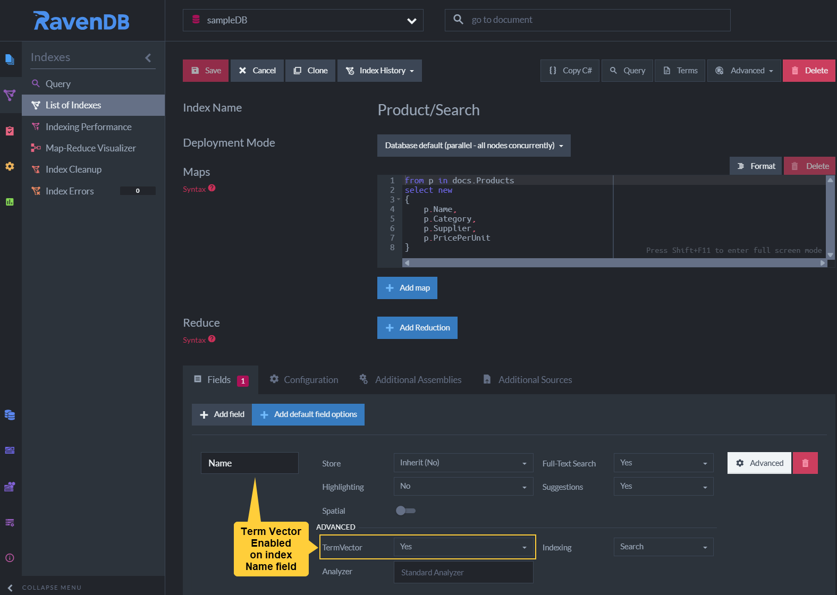Screen dimensions: 837x595
Task: Click the Reduce Syntax help question icon
Action: pyautogui.click(x=212, y=339)
